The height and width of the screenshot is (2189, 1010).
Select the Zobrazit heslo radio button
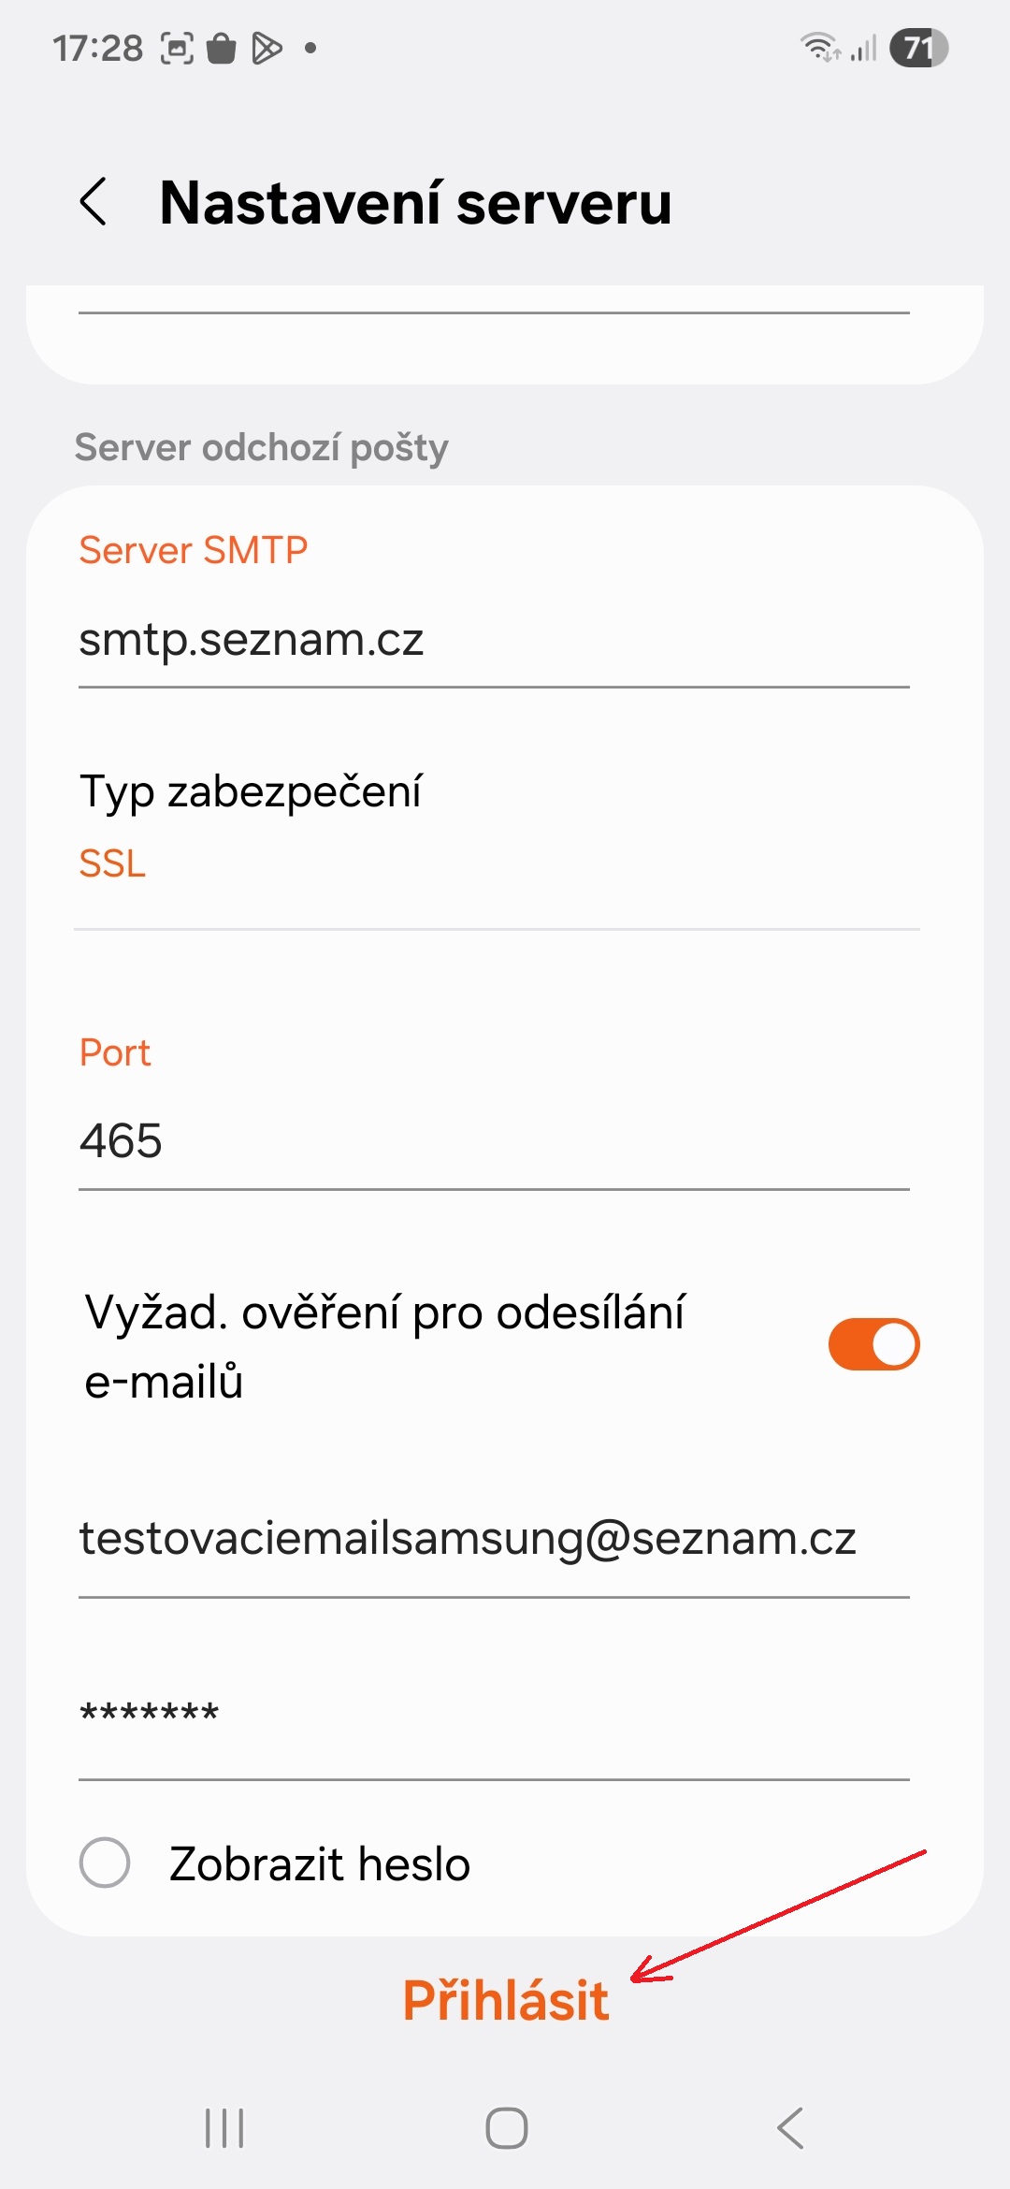[x=105, y=1863]
